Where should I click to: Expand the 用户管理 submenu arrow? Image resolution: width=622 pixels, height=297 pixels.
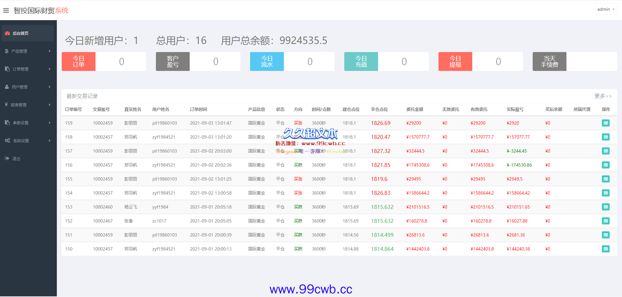(50, 87)
